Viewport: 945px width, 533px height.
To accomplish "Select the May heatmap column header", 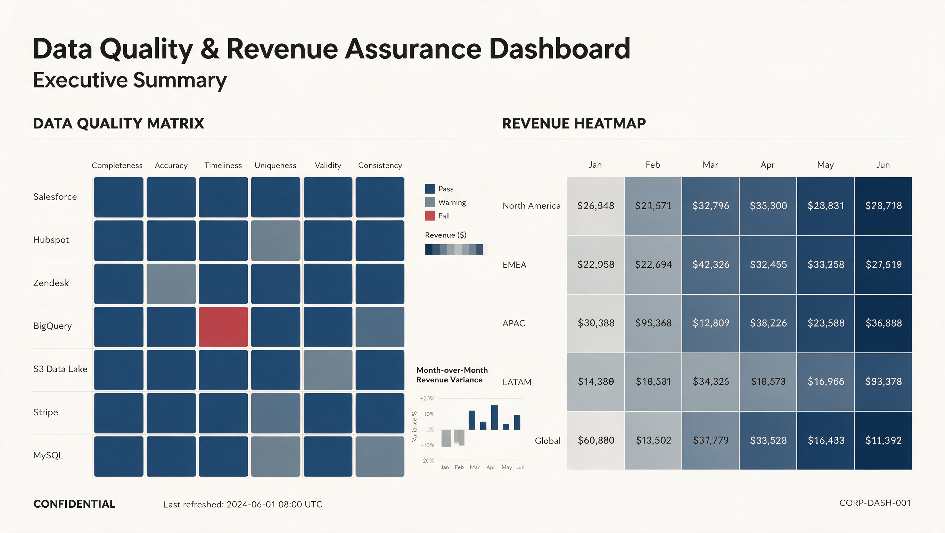I will 825,165.
